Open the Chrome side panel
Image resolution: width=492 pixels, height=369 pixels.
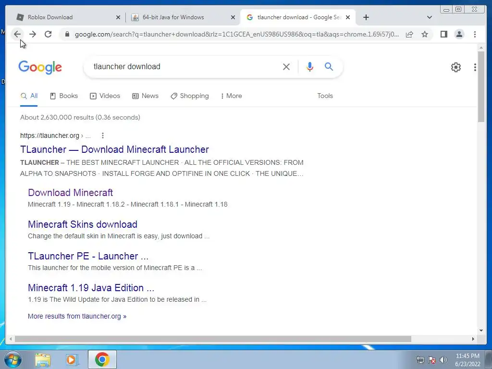[443, 34]
